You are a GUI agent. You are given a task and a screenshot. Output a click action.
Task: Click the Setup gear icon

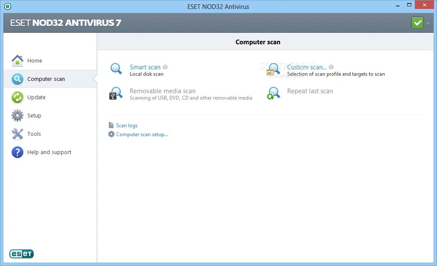[x=17, y=116]
